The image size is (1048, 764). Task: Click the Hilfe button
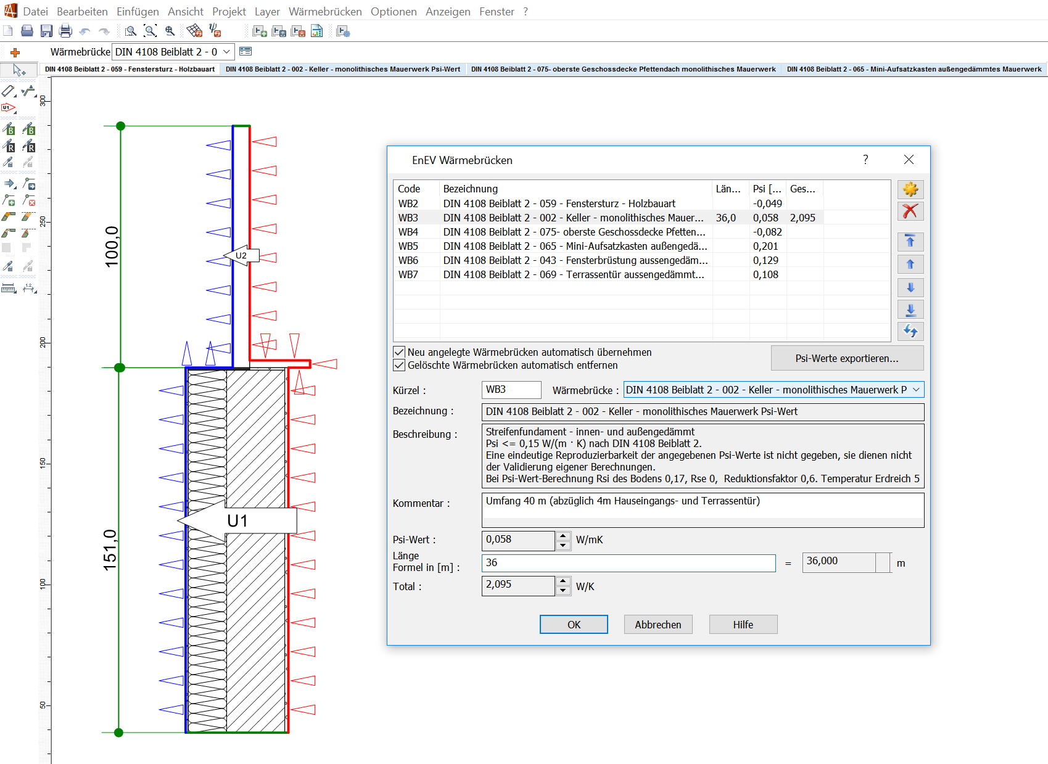743,625
